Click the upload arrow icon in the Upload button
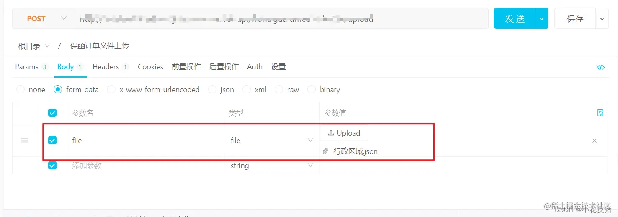This screenshot has width=618, height=217. coord(331,133)
